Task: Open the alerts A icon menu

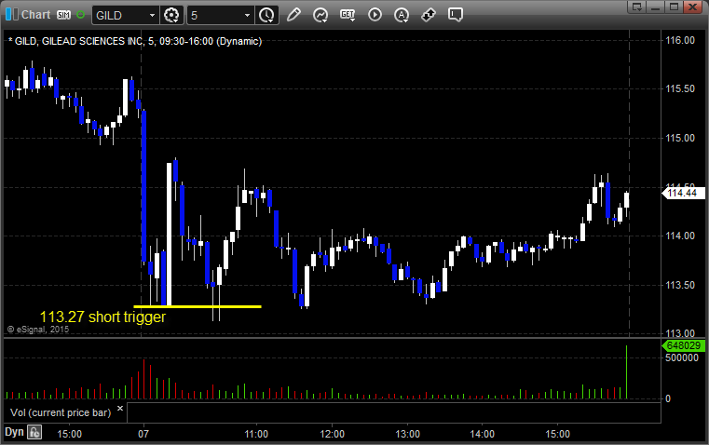Action: 402,15
